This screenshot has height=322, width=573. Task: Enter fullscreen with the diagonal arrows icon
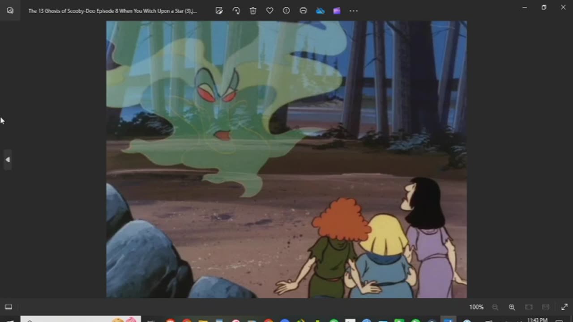[564, 307]
